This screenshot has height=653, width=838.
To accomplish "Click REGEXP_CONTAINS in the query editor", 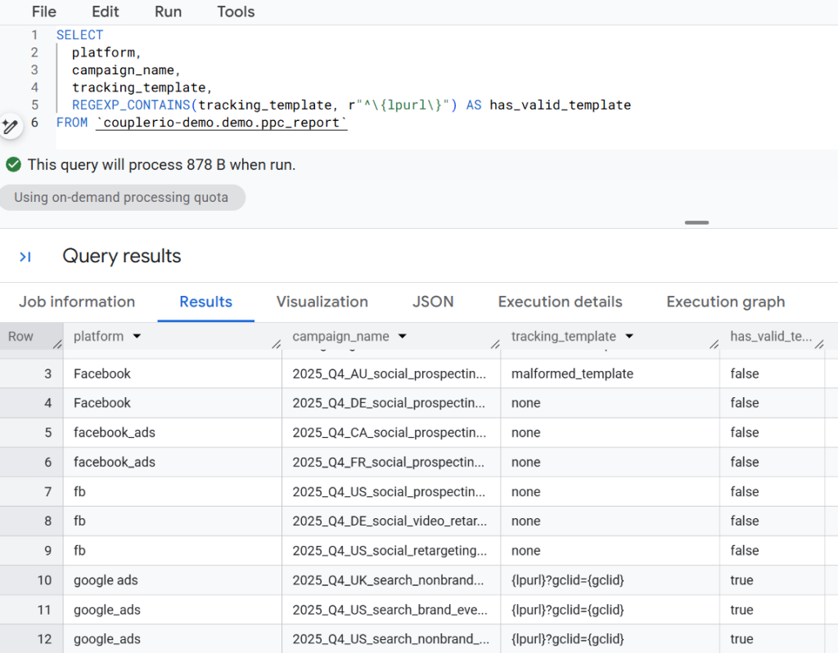I will pyautogui.click(x=131, y=105).
